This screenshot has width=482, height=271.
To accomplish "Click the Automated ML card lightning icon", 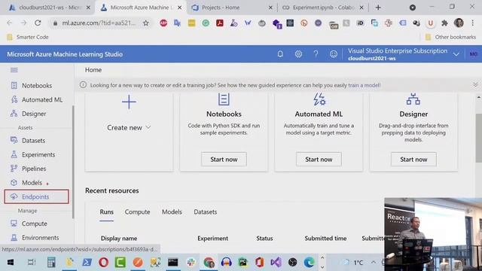I will click(319, 99).
